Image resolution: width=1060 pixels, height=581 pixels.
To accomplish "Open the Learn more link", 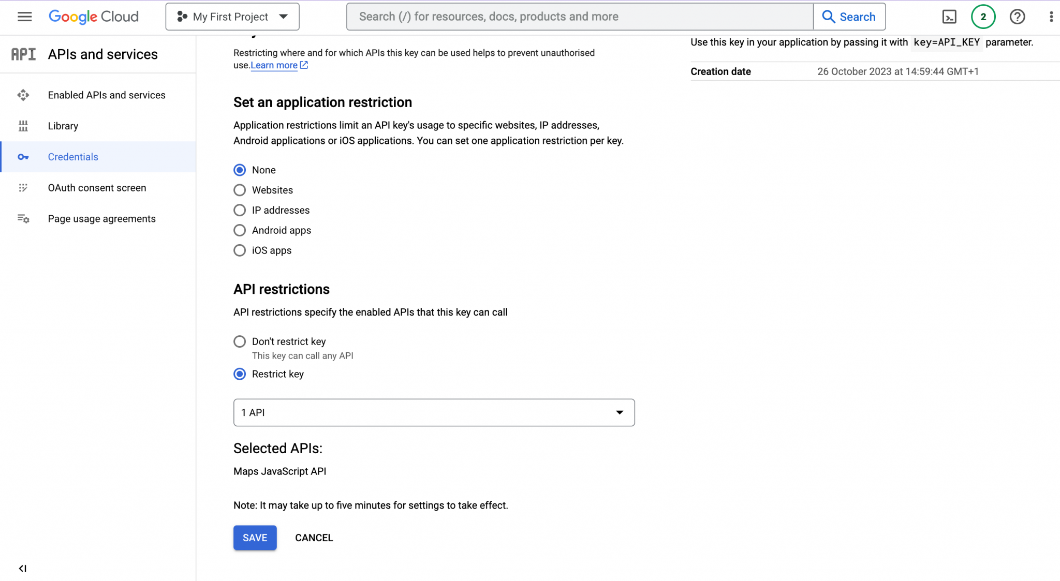I will (274, 65).
